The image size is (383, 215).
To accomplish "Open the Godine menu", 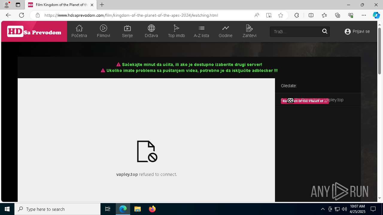I will 225,31.
